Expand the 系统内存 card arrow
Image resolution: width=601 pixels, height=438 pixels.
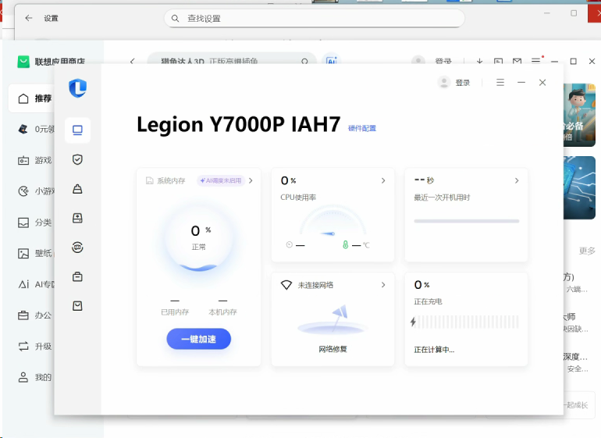(x=251, y=180)
